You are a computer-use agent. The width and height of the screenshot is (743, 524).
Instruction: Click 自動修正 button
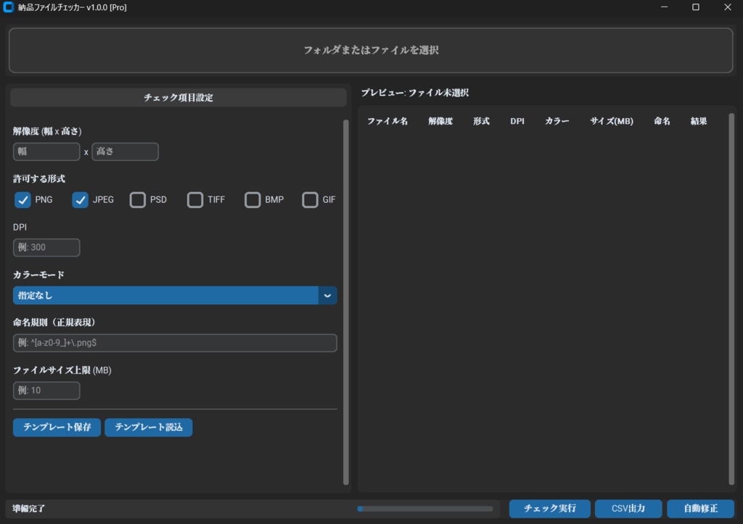pos(700,508)
